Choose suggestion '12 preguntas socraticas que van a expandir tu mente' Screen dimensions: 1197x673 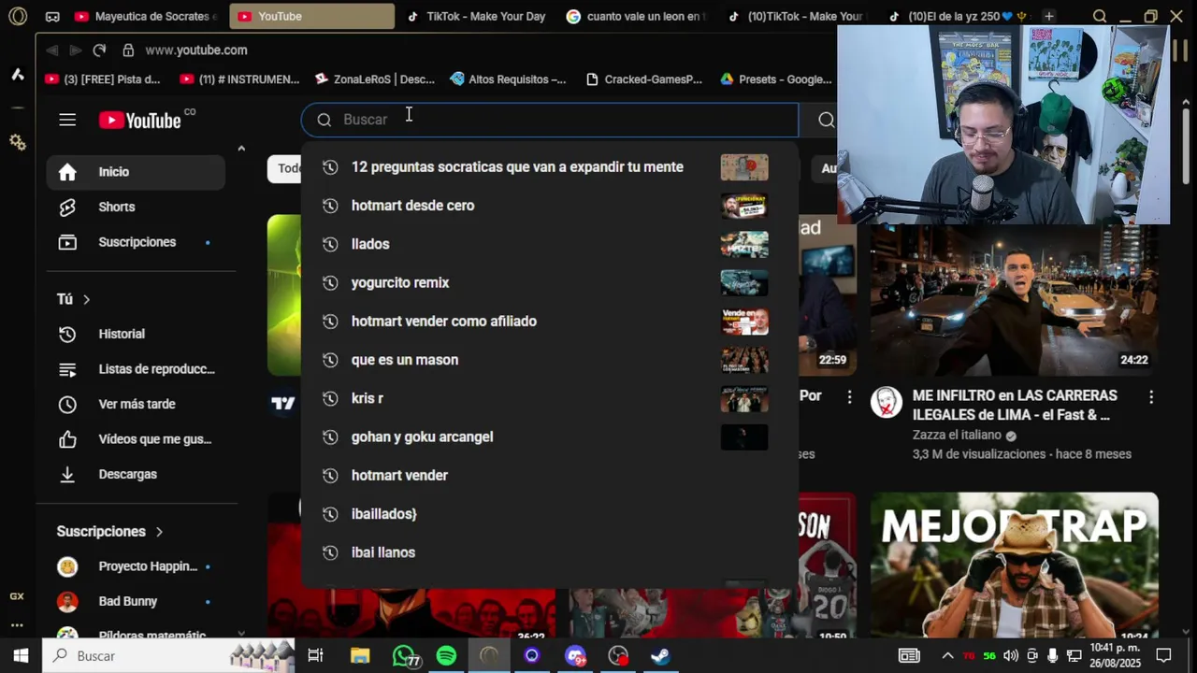pyautogui.click(x=550, y=167)
